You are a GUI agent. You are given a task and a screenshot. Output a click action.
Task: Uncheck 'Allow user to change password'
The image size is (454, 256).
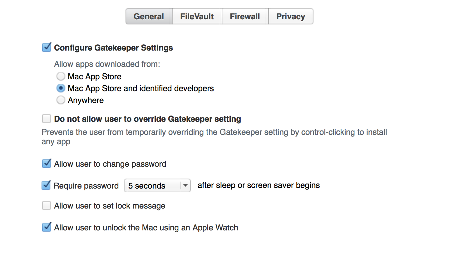coord(47,164)
